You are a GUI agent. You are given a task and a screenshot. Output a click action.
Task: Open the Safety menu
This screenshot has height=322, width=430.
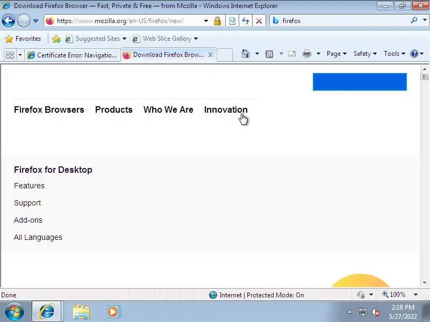pos(365,54)
